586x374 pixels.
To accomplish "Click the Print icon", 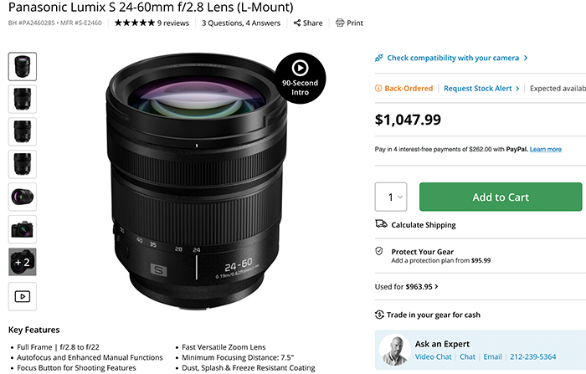I will click(x=339, y=23).
